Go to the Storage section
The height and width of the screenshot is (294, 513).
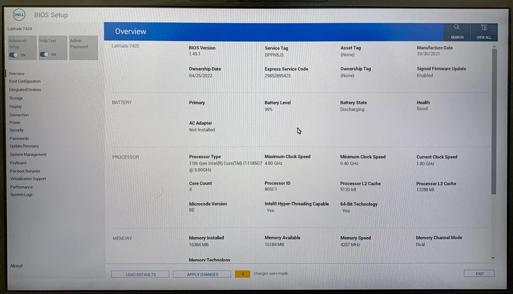(x=16, y=98)
